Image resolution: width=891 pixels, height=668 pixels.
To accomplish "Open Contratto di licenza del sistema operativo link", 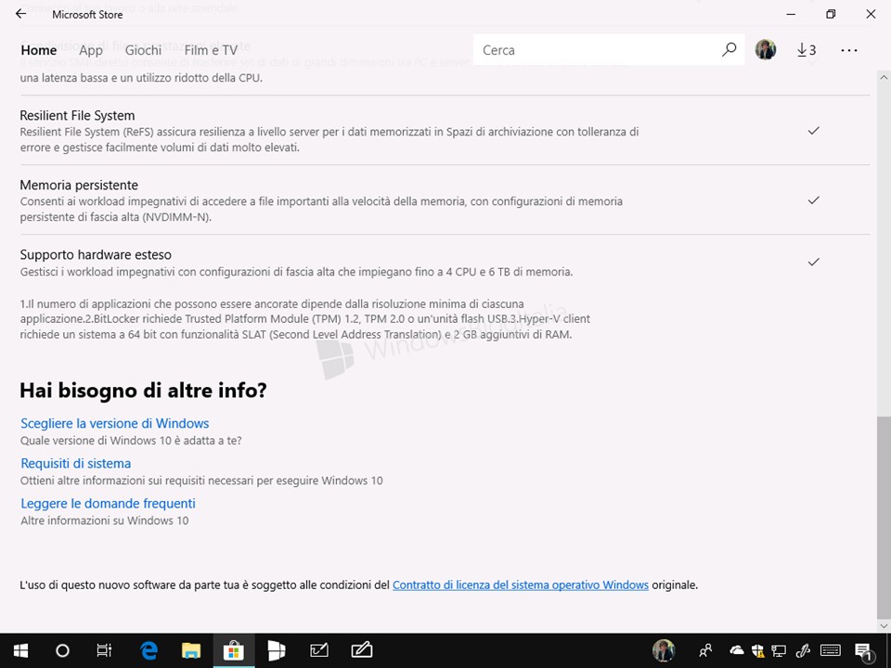I will point(521,584).
